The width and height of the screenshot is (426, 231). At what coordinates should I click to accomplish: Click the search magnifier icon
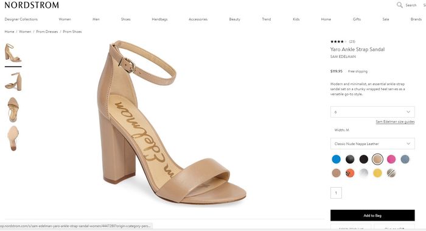point(399,5)
